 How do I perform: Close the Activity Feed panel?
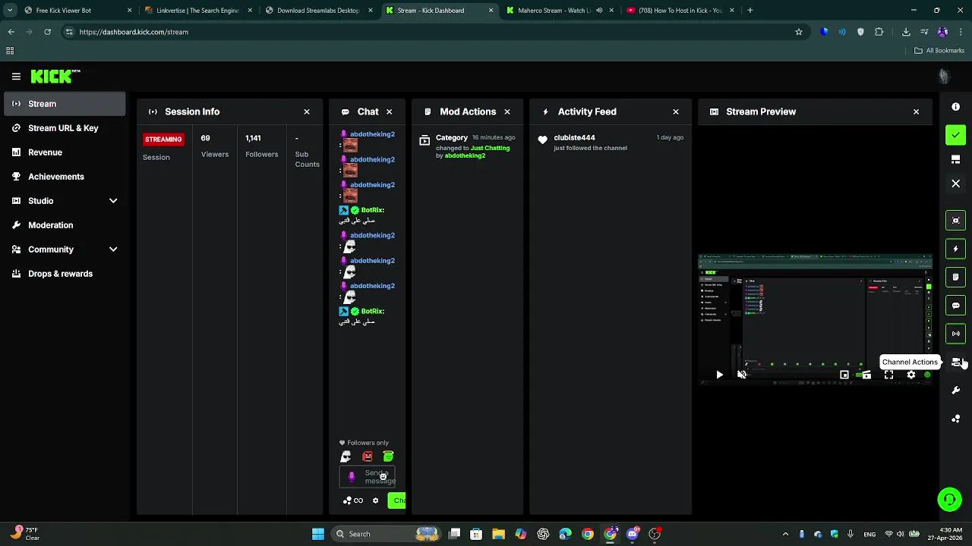(676, 111)
